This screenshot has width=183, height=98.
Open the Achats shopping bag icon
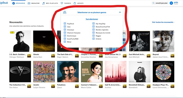[75, 3]
